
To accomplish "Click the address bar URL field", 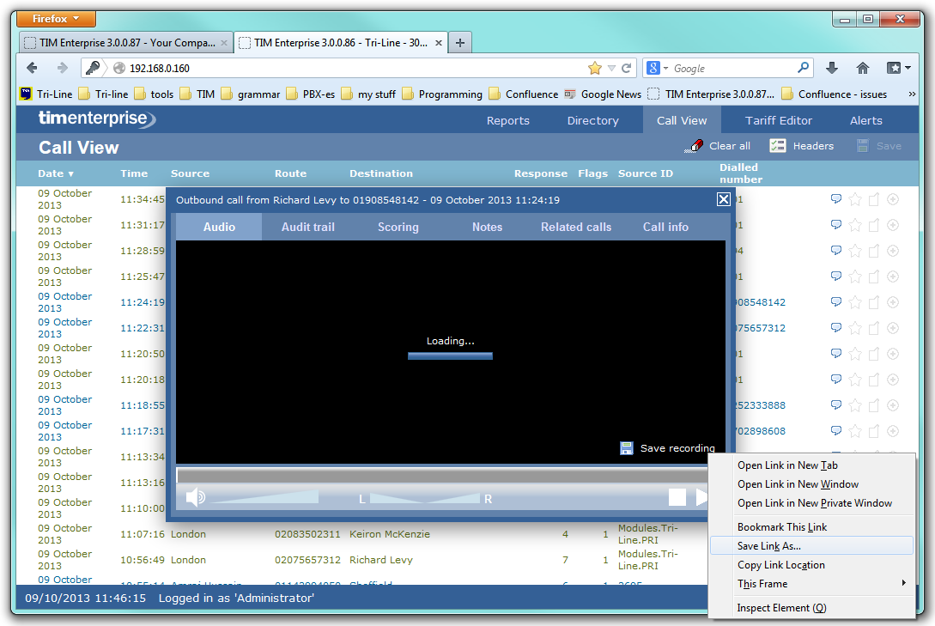I will 356,69.
